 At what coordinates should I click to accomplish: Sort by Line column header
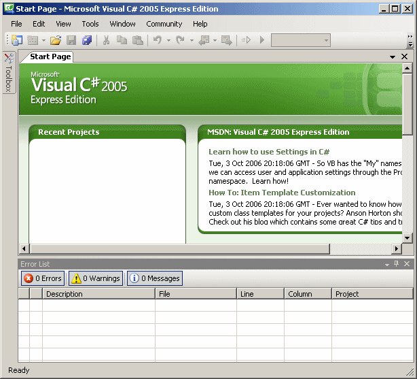point(260,294)
